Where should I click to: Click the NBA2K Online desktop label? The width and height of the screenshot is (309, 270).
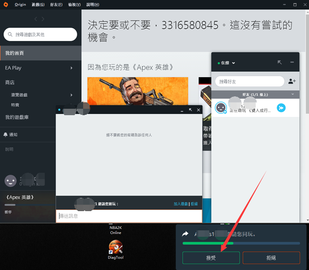pyautogui.click(x=116, y=230)
